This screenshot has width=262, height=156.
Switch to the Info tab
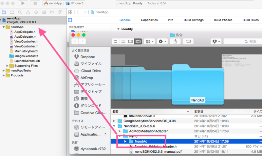pyautogui.click(x=170, y=20)
